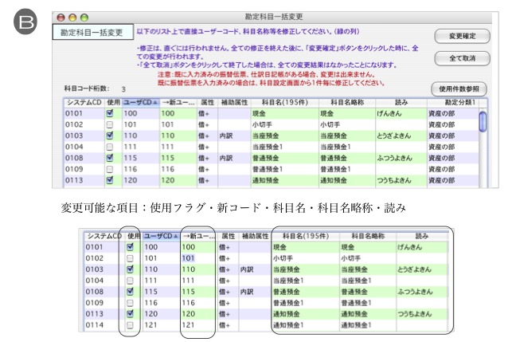508x342 pixels.
Task: Select the 勘定科目一括変更 tab label
Action: [x=93, y=33]
